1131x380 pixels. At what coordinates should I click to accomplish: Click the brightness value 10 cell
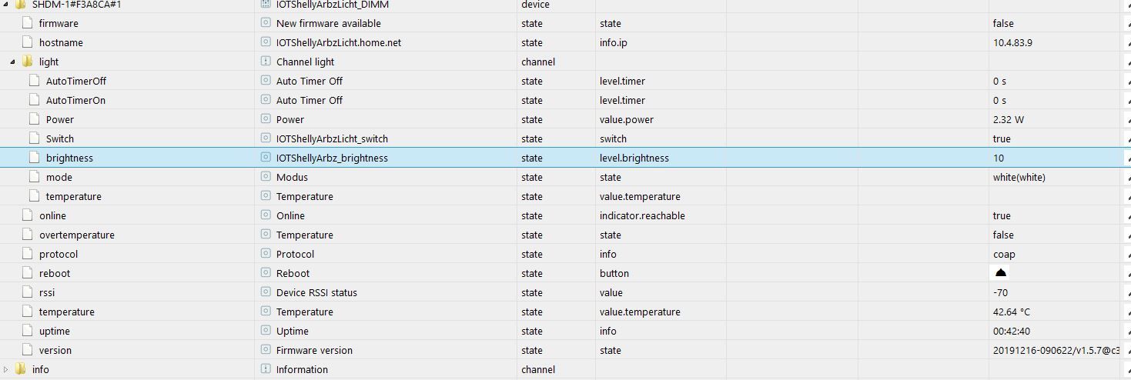coord(999,158)
